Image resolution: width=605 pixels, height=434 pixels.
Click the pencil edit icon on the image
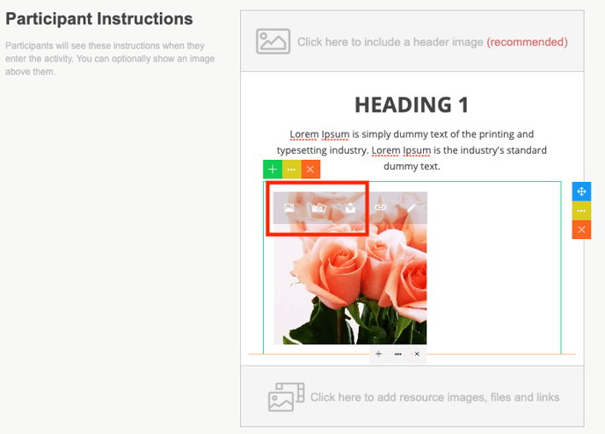[x=410, y=208]
